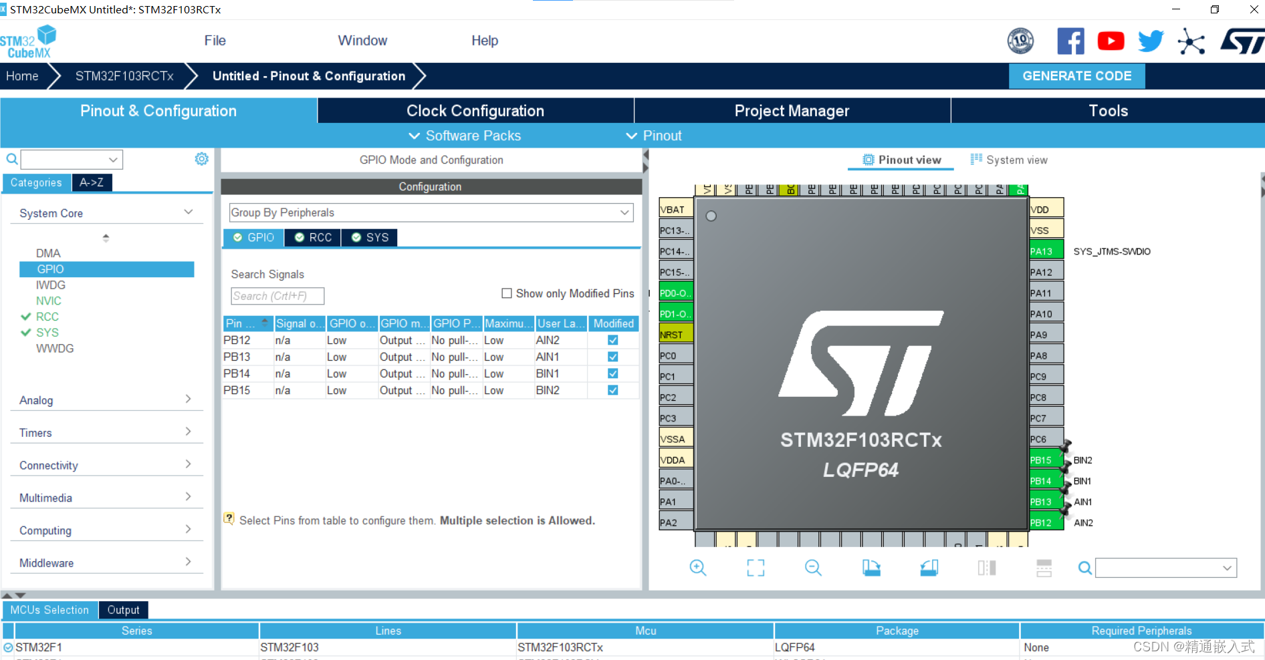Click the ST logo in the header
This screenshot has width=1265, height=660.
[x=1242, y=41]
